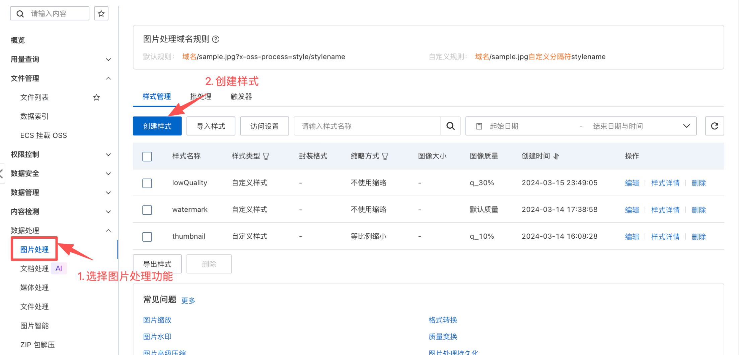
Task: Check the select-all header checkbox
Action: tap(147, 156)
